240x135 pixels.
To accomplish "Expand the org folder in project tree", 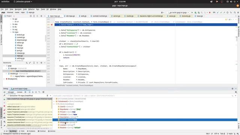I will (x=11, y=30).
